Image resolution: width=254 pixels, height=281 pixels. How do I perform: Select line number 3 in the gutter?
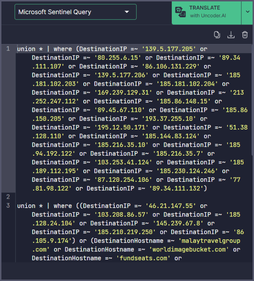[8, 206]
